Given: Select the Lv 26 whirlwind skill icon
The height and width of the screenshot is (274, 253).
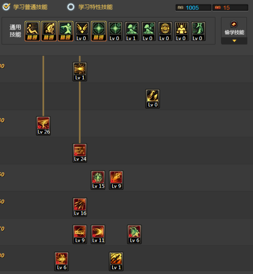Looking at the screenshot, I should (43, 126).
